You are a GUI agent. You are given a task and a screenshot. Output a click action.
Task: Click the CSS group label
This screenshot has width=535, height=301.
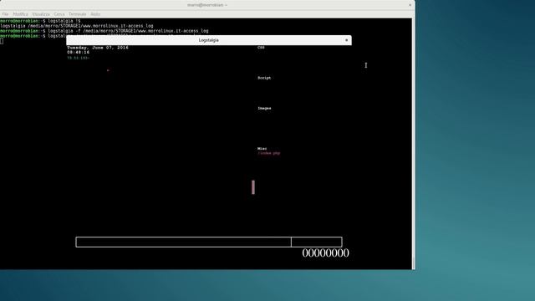click(261, 48)
